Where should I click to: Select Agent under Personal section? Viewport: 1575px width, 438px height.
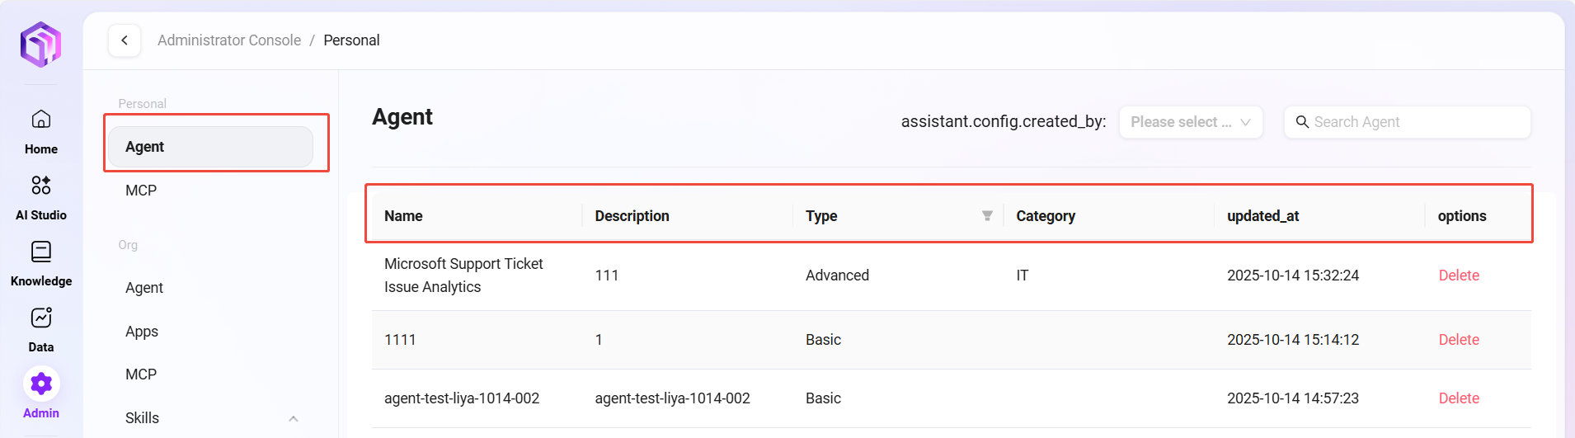point(210,147)
